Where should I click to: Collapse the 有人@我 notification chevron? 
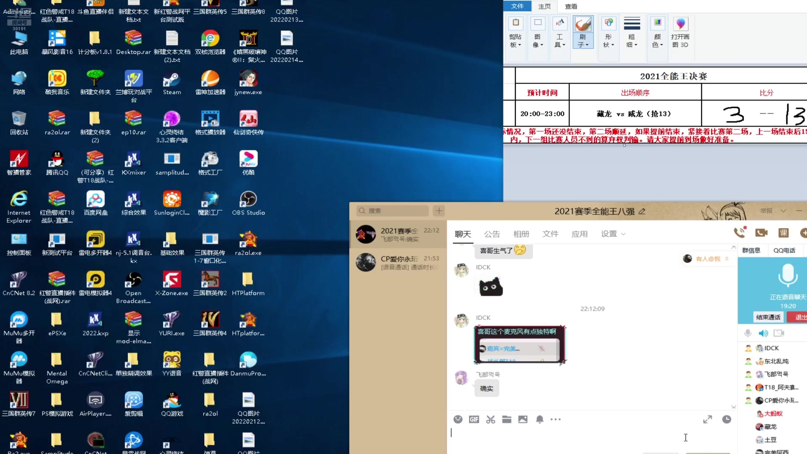click(x=727, y=259)
